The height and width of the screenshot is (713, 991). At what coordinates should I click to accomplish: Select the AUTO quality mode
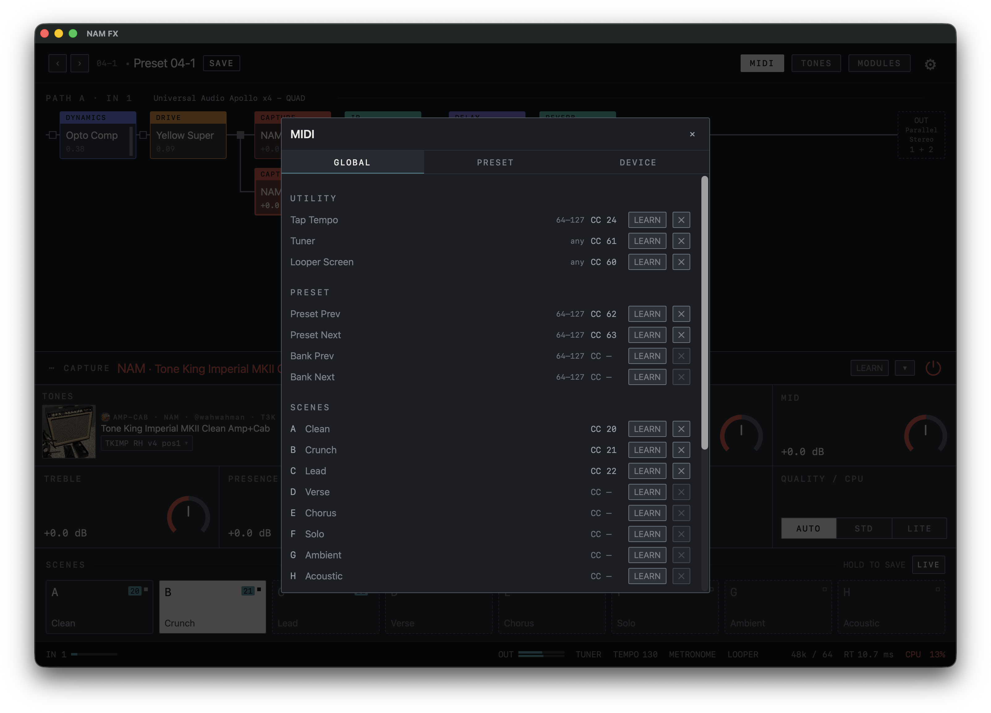point(808,528)
